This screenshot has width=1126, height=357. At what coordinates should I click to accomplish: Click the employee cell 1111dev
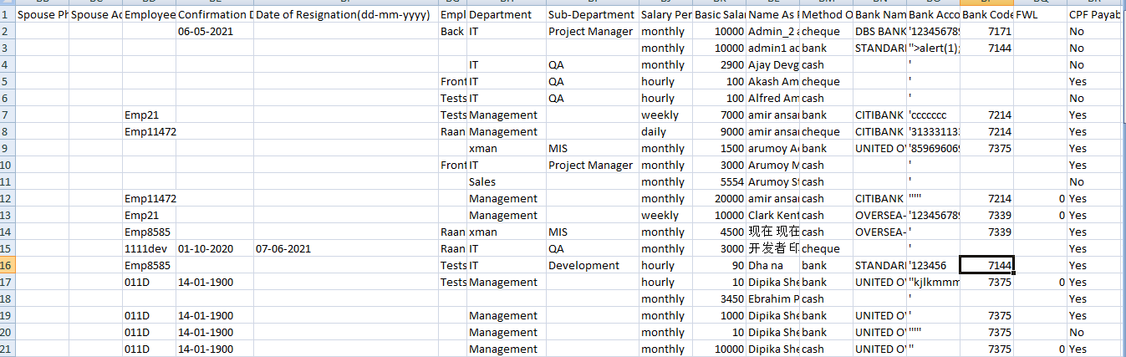[149, 248]
